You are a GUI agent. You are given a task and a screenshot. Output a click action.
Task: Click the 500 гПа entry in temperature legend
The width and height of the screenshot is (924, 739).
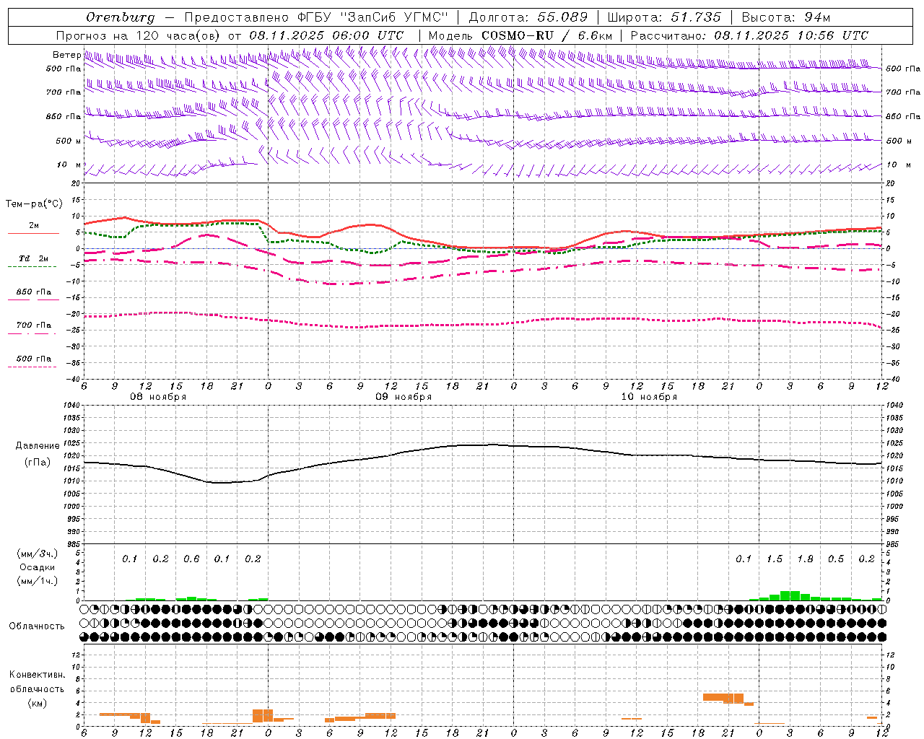34,359
